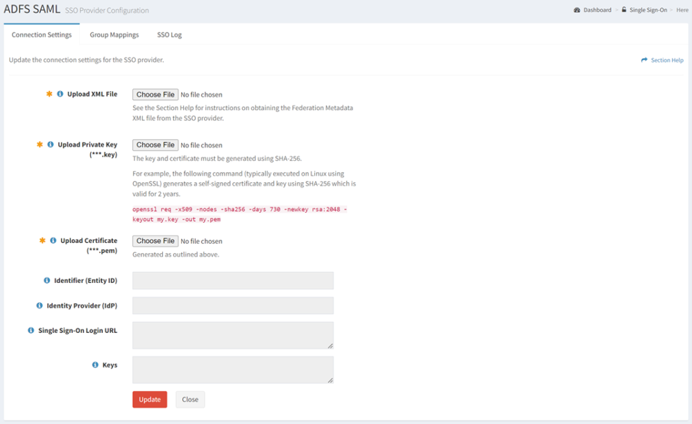Click the Dashboard breadcrumb icon
This screenshot has width=692, height=424.
click(x=577, y=10)
